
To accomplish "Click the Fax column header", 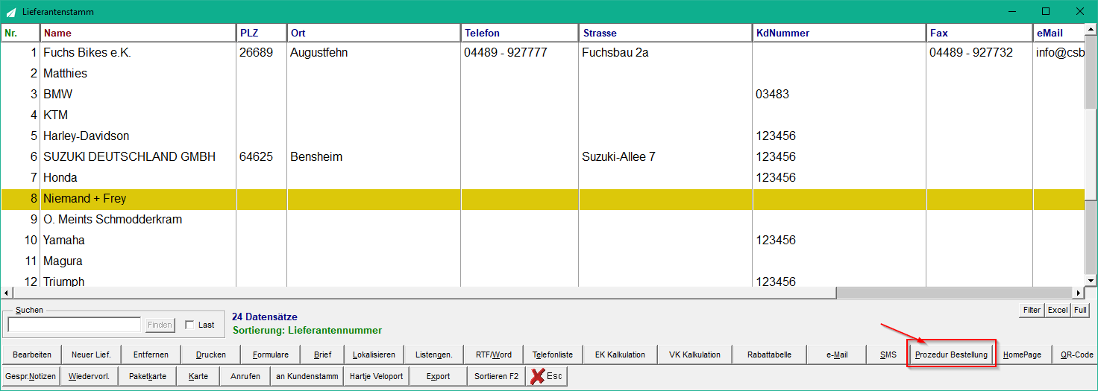I will pyautogui.click(x=979, y=33).
